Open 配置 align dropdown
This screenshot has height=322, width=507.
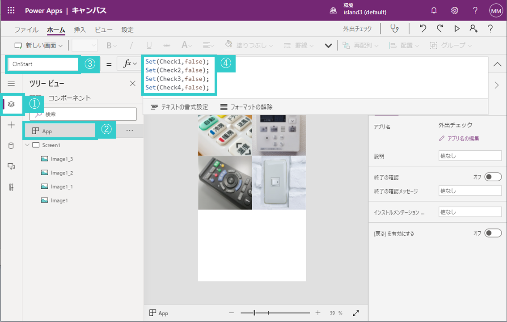coord(404,46)
